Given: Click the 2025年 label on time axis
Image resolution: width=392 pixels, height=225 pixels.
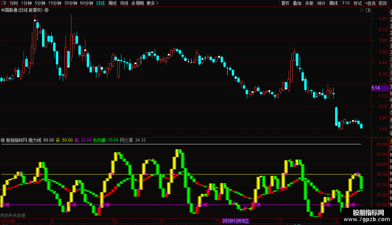Looking at the screenshot, I should click(8, 221).
